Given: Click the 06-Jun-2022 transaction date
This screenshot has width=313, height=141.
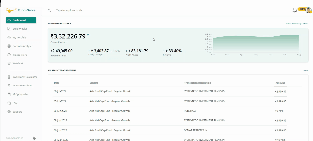Looking at the screenshot, I should click(60, 130).
